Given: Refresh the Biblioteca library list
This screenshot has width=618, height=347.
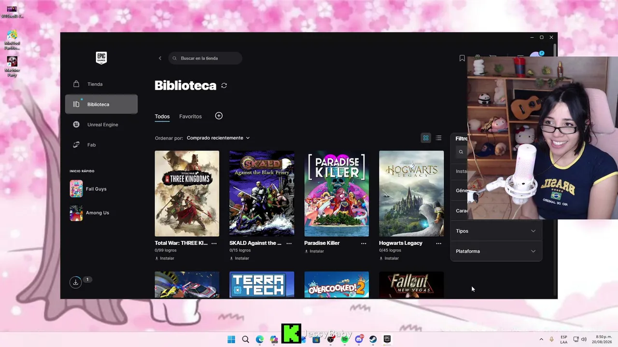Looking at the screenshot, I should [x=224, y=85].
